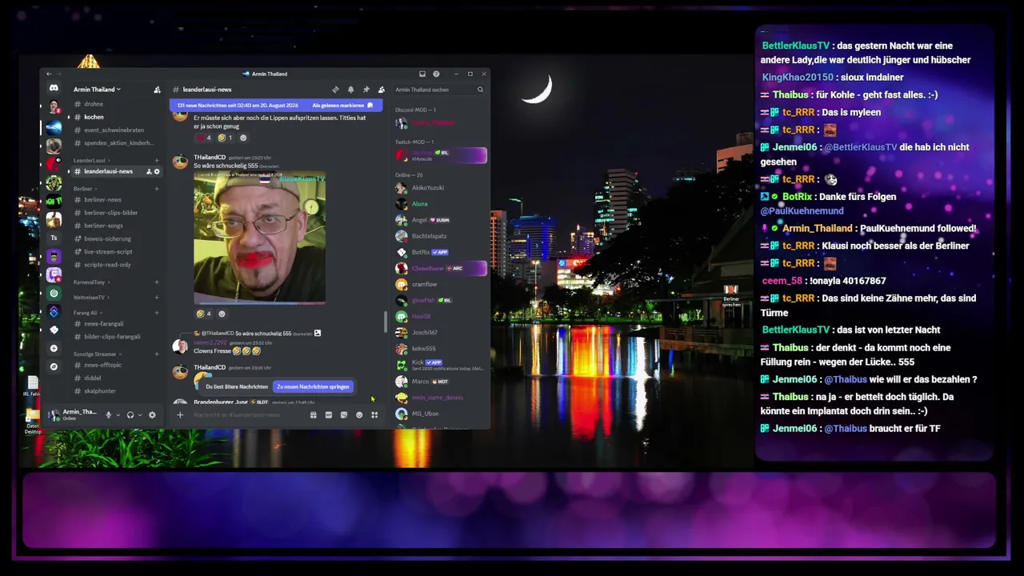Open the Discord inbox icon
The image size is (1024, 576).
pyautogui.click(x=422, y=74)
